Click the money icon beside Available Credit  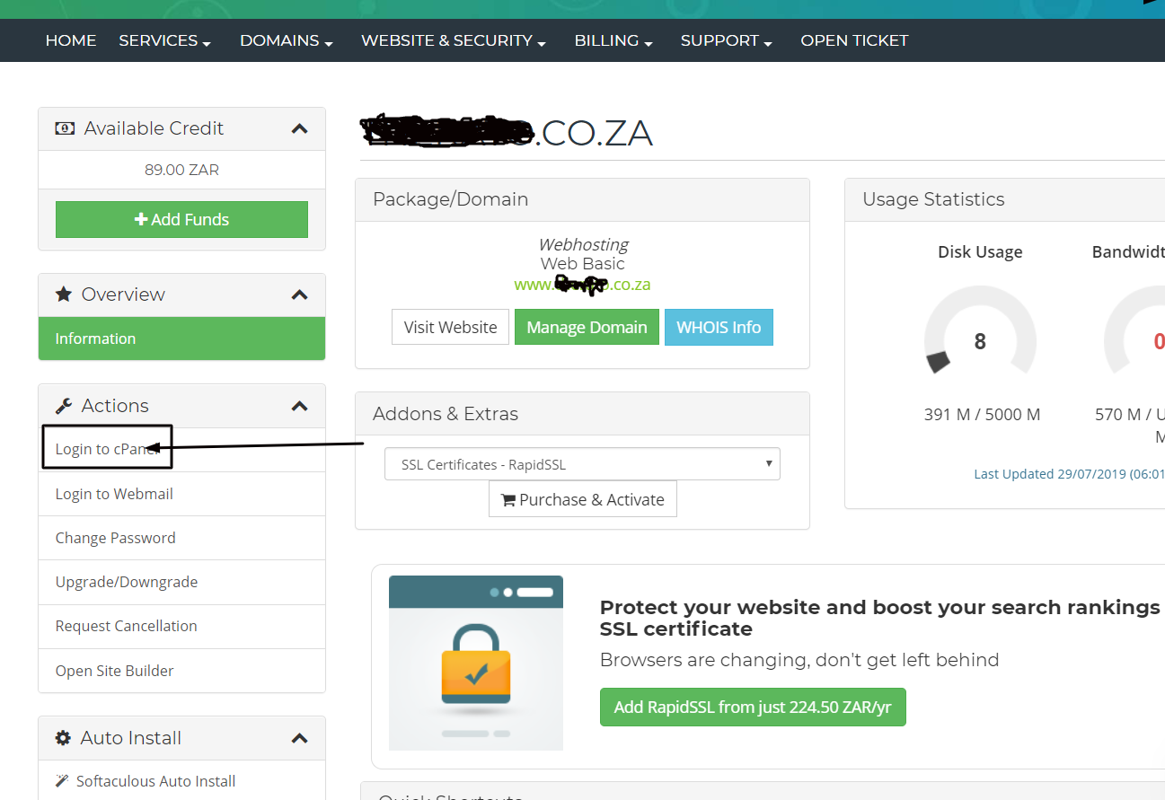[65, 128]
